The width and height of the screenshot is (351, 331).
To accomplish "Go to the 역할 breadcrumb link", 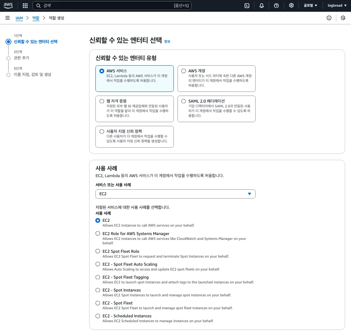I will pos(36,18).
